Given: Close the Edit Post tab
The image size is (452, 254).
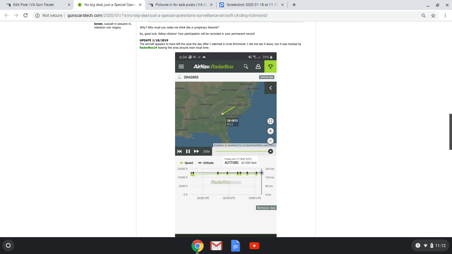Looking at the screenshot, I should (x=69, y=5).
